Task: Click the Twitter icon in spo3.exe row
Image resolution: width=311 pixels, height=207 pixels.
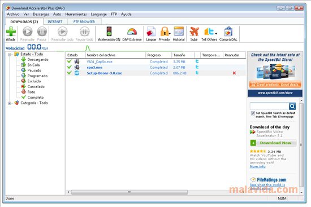Action: tap(197, 67)
